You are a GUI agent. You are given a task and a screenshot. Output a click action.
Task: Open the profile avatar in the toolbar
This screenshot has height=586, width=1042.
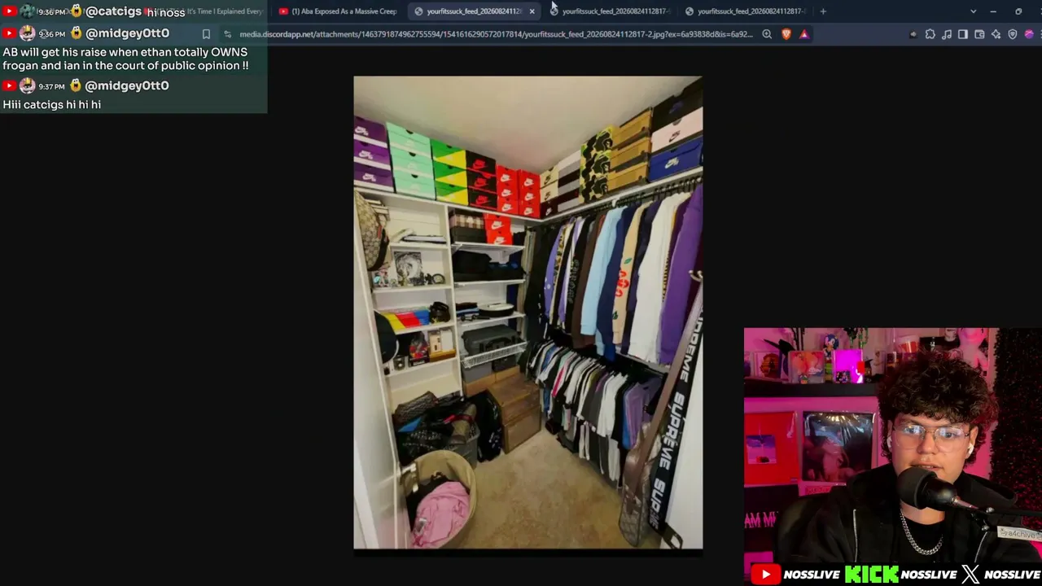1029,34
